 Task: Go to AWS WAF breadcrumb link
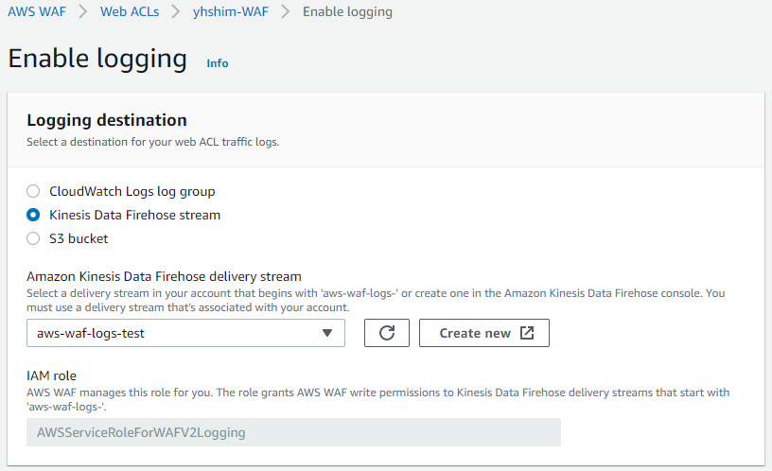tap(37, 11)
